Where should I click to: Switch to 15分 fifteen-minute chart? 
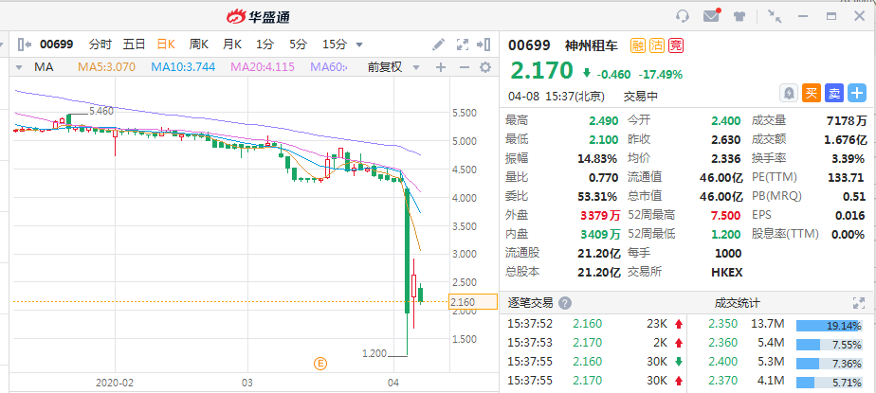tap(335, 45)
